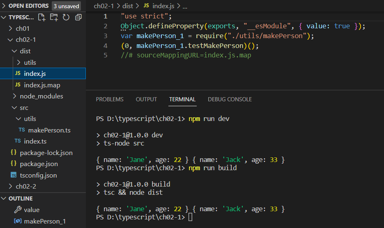Switch to the OUTPUT tab
384x228 pixels.
(x=147, y=99)
